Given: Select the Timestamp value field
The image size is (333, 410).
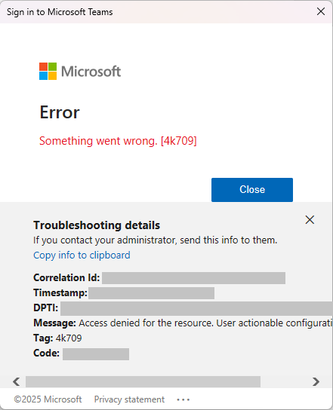Looking at the screenshot, I should click(x=152, y=293).
